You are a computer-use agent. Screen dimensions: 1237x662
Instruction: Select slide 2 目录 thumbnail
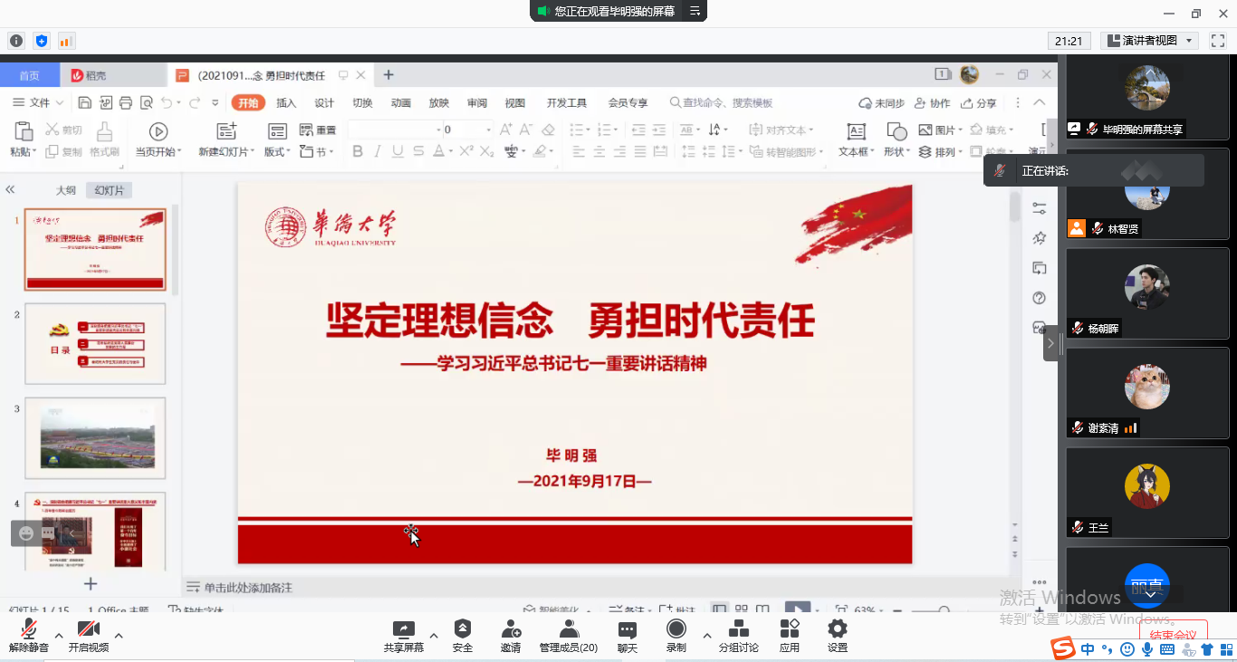(x=95, y=343)
